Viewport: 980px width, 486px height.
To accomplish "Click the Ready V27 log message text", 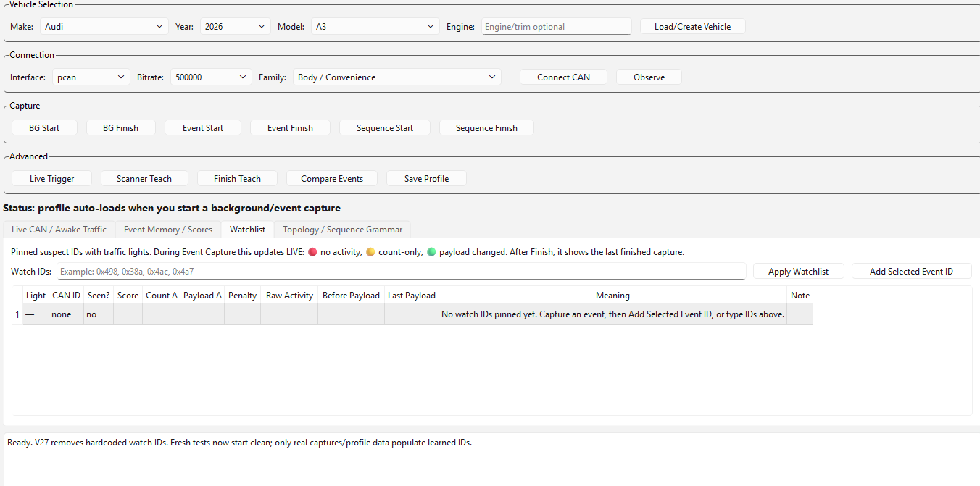I will [239, 443].
